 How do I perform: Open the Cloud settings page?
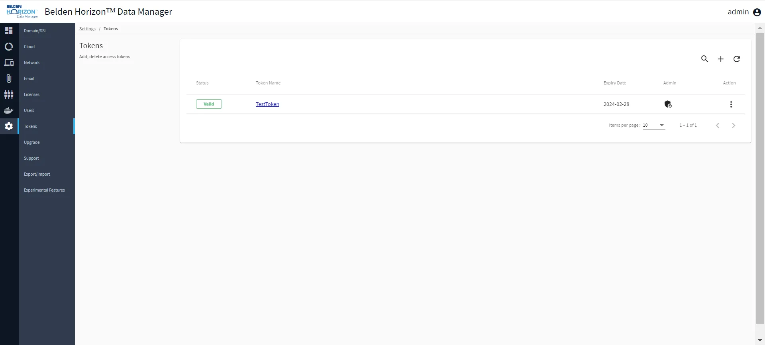(47, 47)
